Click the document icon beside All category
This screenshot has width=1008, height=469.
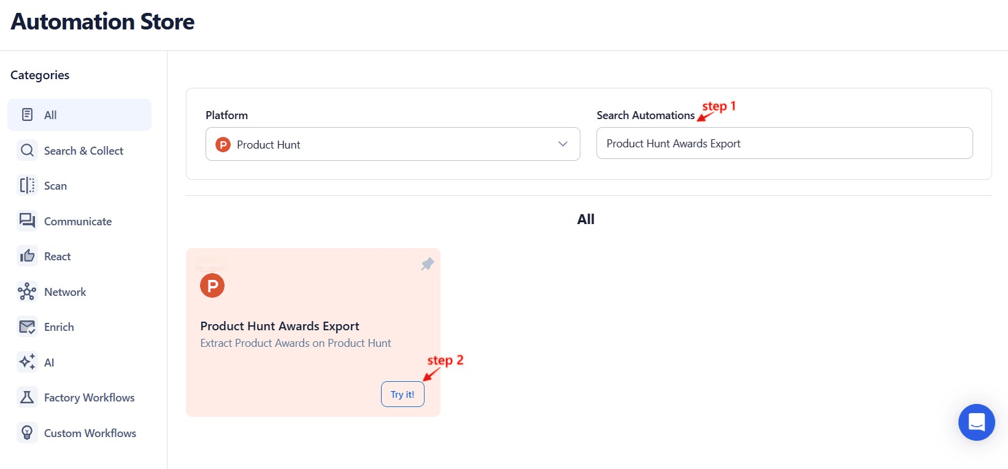(27, 114)
